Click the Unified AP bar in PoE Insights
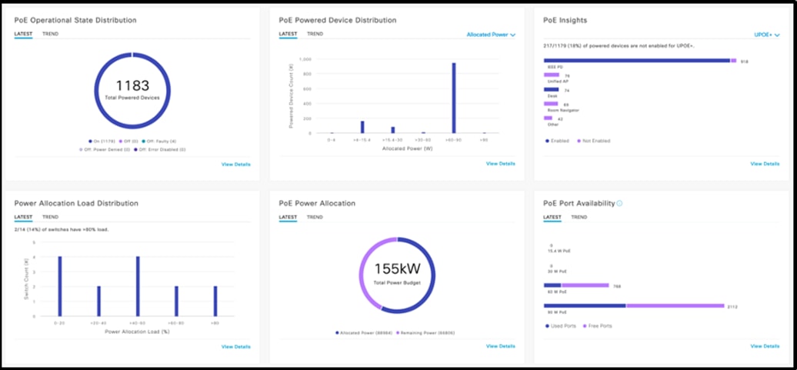This screenshot has height=370, width=797. point(552,75)
